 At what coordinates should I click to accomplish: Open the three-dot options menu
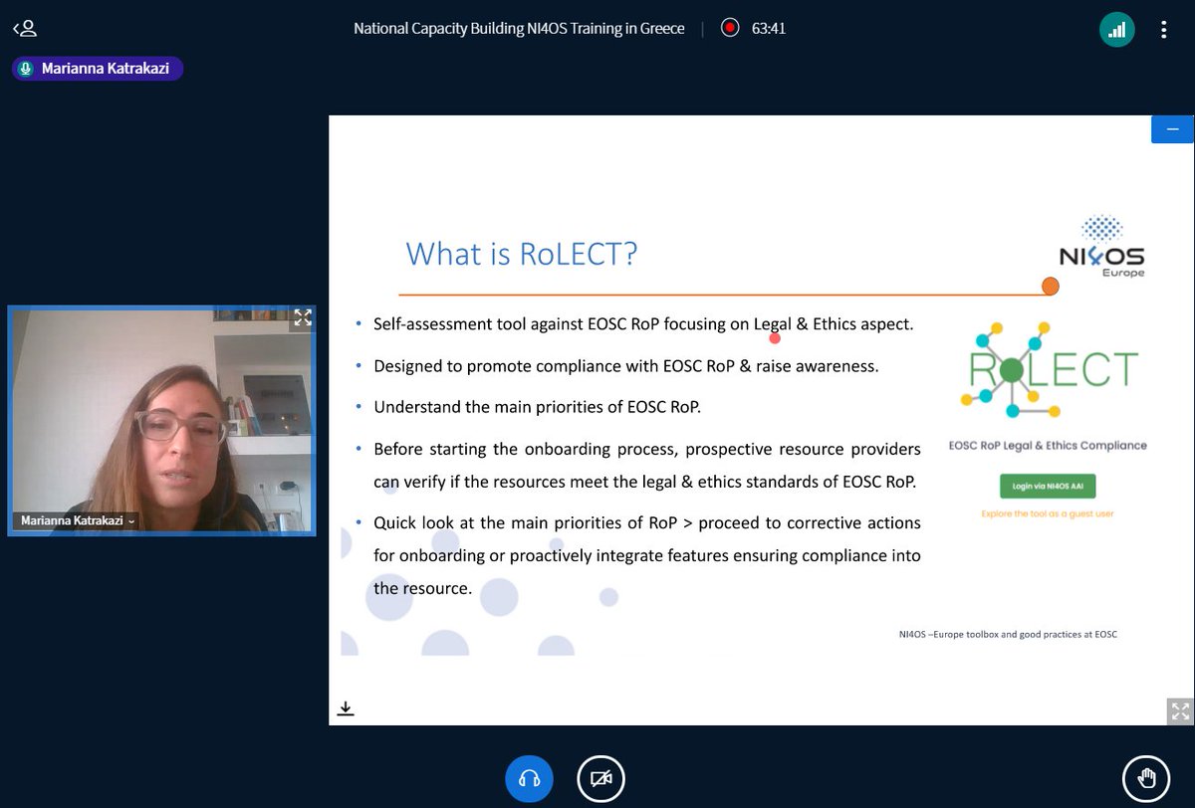[x=1163, y=29]
